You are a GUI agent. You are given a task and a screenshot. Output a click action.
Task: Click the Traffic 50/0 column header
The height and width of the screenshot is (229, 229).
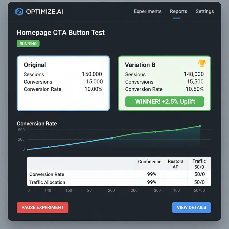pos(199,164)
